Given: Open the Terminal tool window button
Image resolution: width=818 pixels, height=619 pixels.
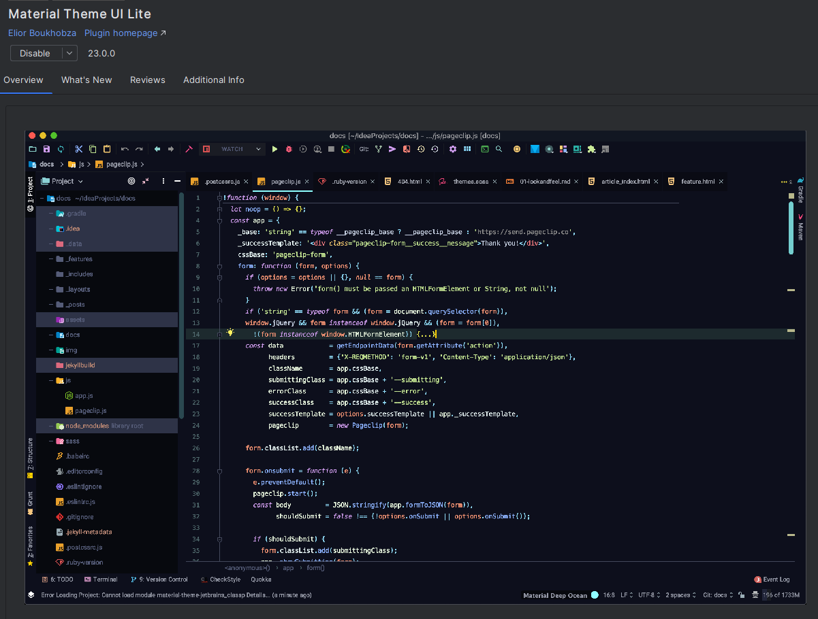Looking at the screenshot, I should click(x=101, y=580).
